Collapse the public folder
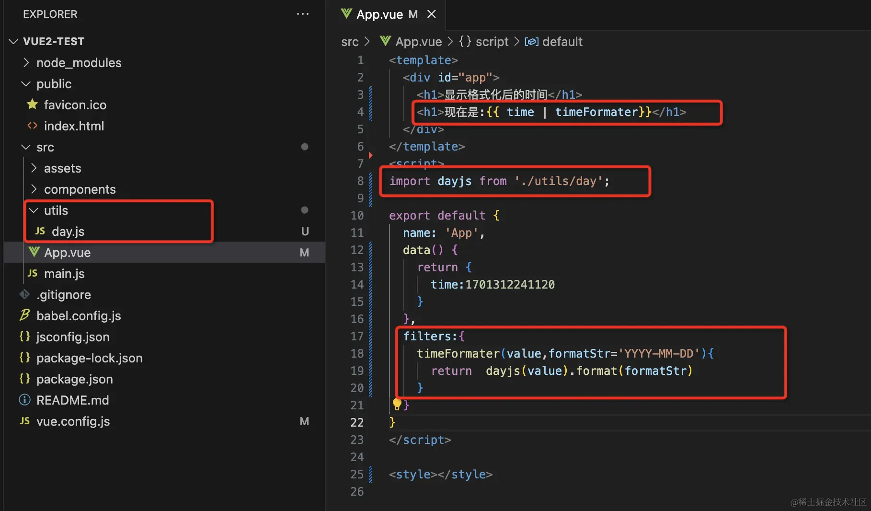 tap(26, 83)
